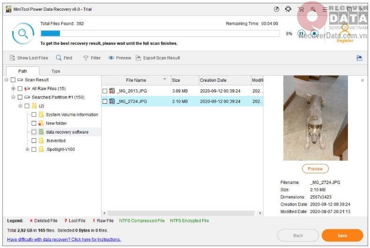The width and height of the screenshot is (370, 248).
Task: Open the support headset icon
Action: click(288, 9)
